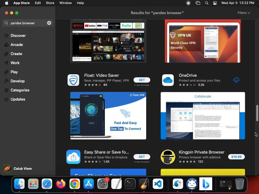Open the Help menu
Image resolution: width=259 pixels, height=194 pixels.
click(80, 3)
